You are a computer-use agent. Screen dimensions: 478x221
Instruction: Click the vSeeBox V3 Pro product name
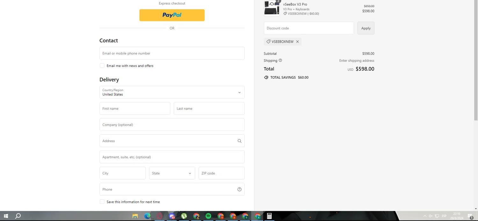click(x=295, y=4)
